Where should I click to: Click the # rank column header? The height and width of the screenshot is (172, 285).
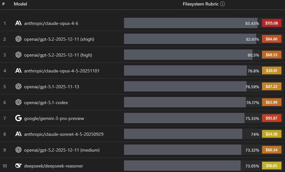4,4
